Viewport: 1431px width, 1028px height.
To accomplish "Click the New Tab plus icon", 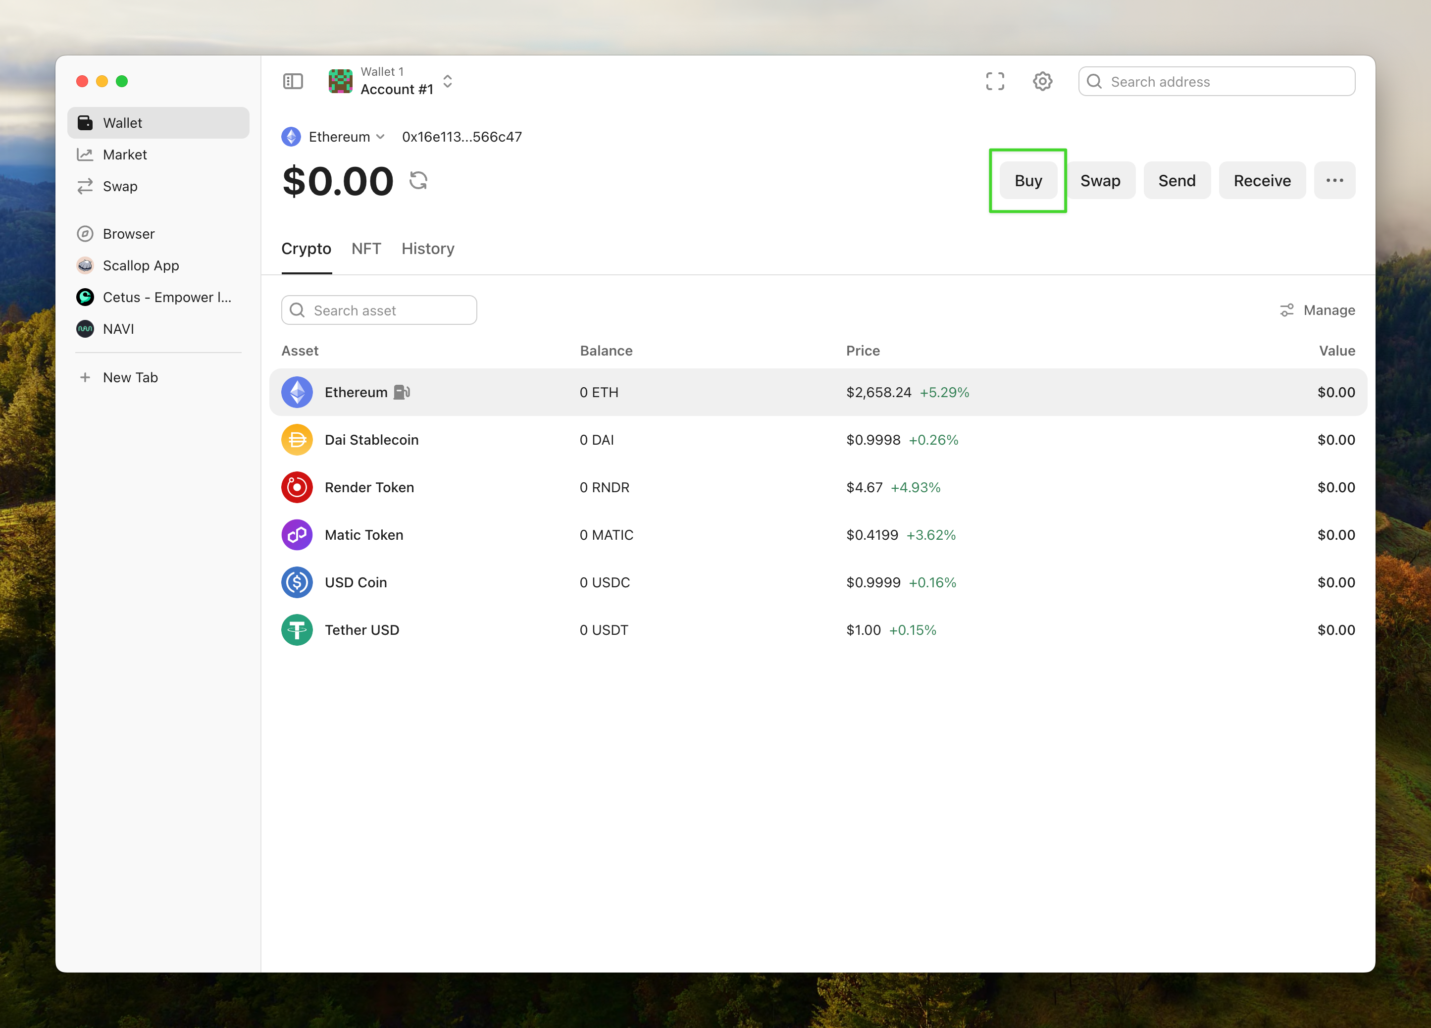I will [85, 377].
